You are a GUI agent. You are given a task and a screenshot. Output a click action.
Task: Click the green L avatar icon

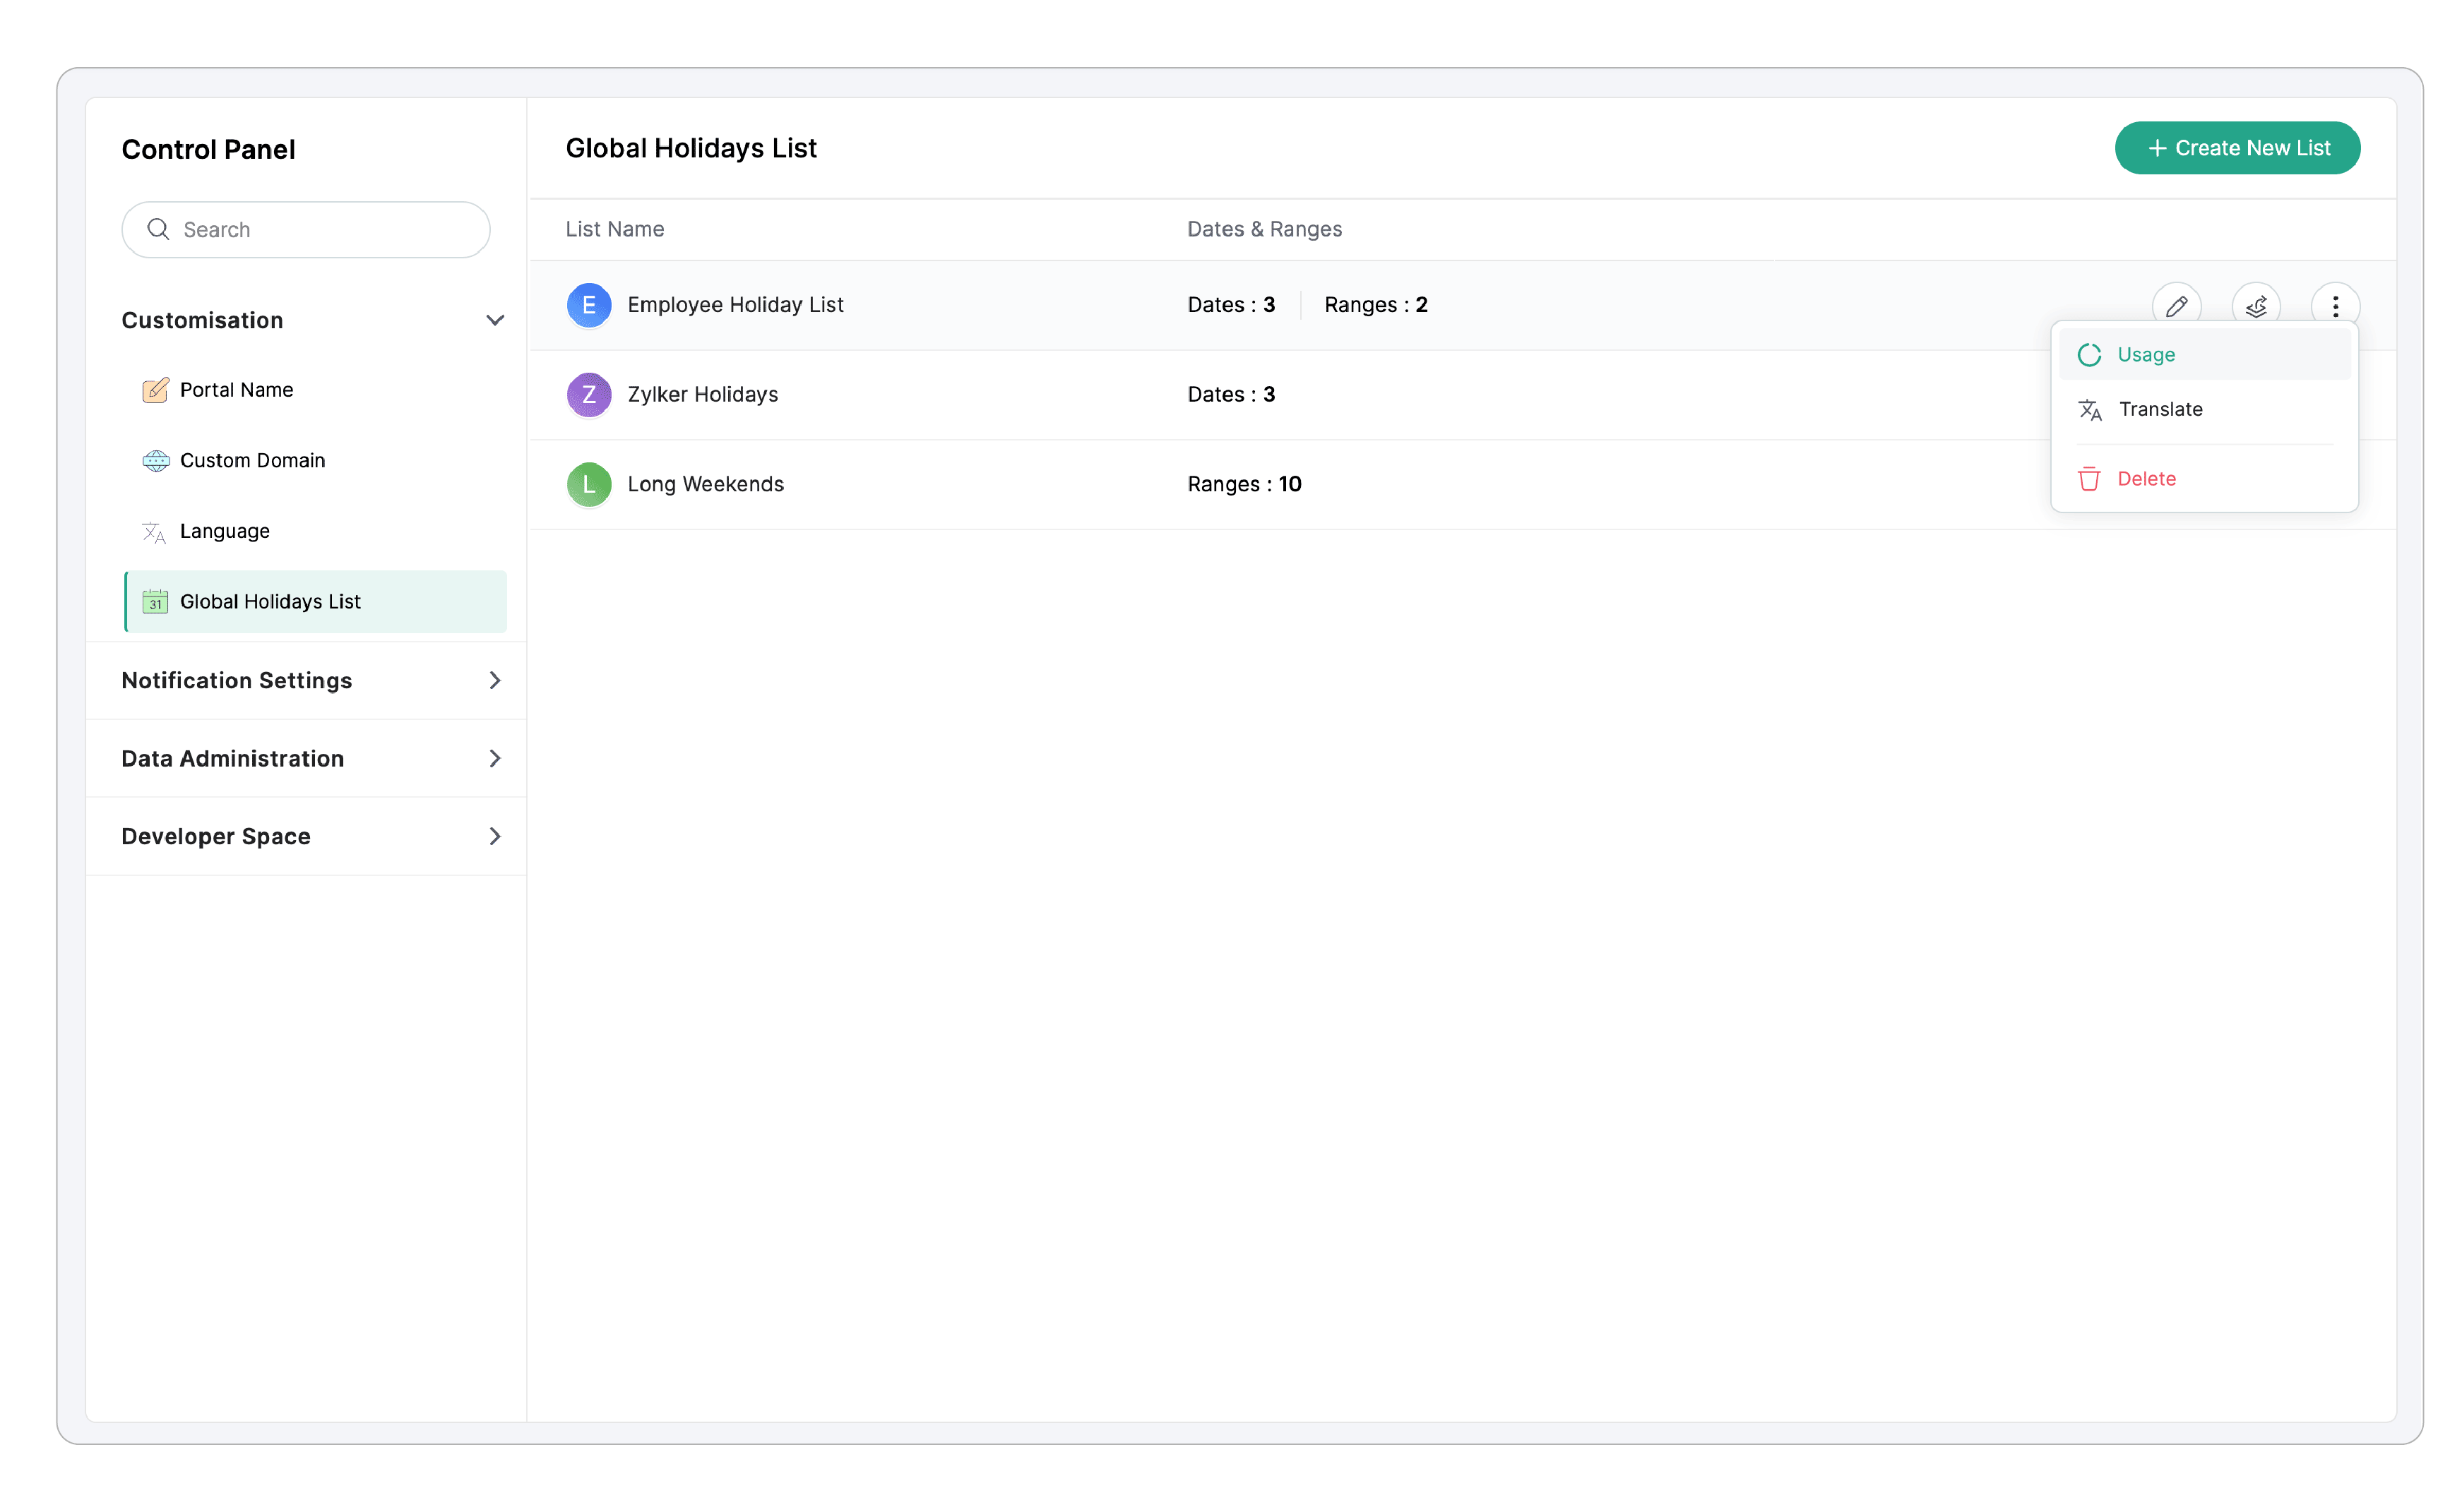click(x=588, y=484)
